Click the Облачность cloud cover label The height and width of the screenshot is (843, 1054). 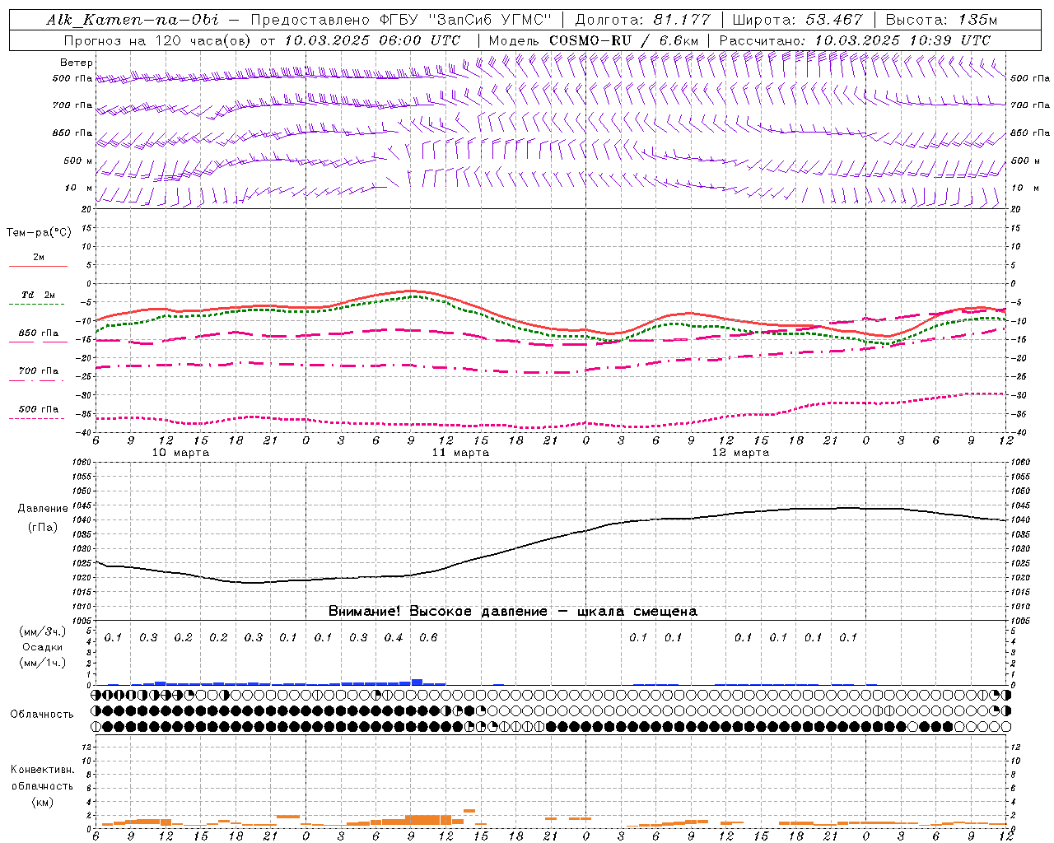(42, 715)
